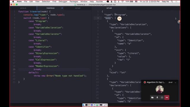The image size is (190, 107).
Task: Click the Do Not Disturb circle icon
Action: coord(115,1)
